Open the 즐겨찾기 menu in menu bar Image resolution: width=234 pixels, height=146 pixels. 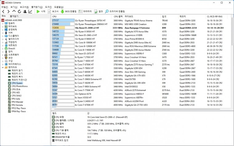37,7
